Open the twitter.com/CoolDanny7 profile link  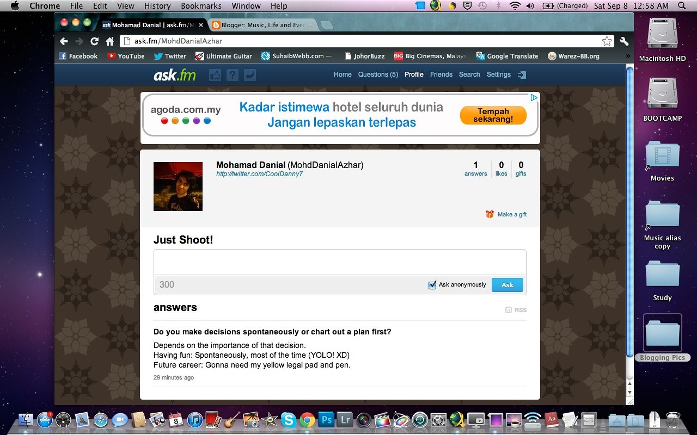click(x=259, y=174)
